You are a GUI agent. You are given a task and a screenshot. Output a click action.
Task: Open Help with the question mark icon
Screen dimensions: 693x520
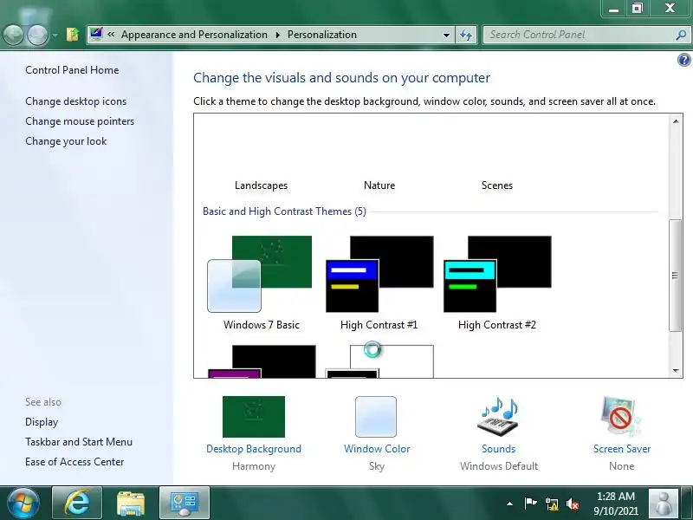tap(683, 60)
